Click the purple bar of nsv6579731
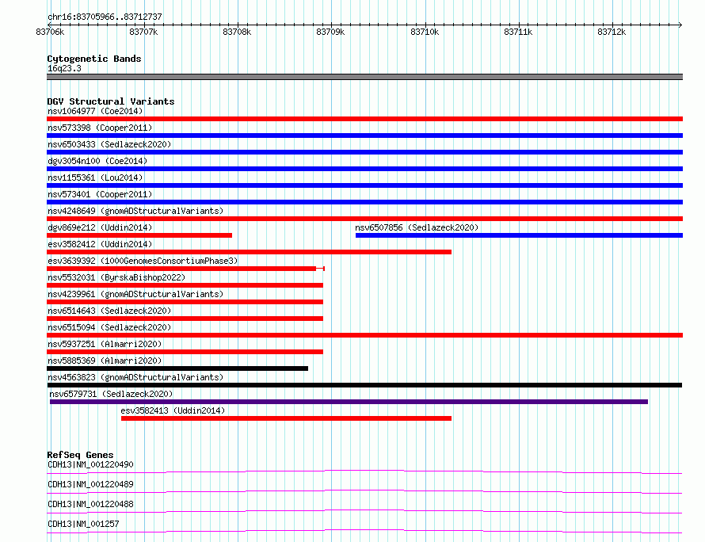 [349, 402]
